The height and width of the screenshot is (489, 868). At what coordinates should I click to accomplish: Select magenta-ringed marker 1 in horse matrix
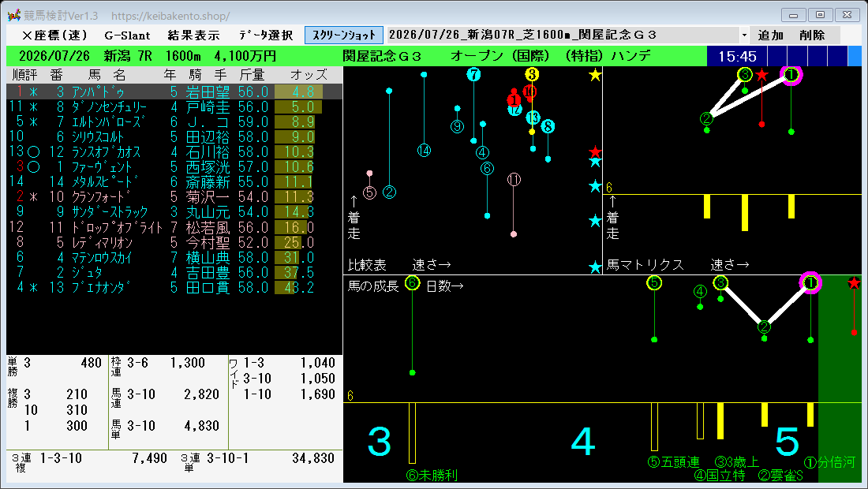(791, 75)
